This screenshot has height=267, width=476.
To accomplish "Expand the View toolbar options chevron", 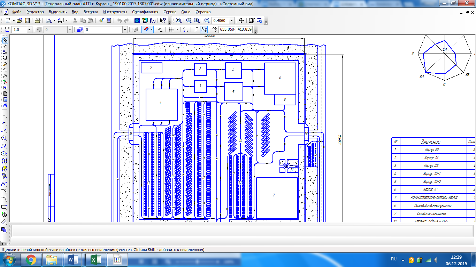I will point(267,22).
